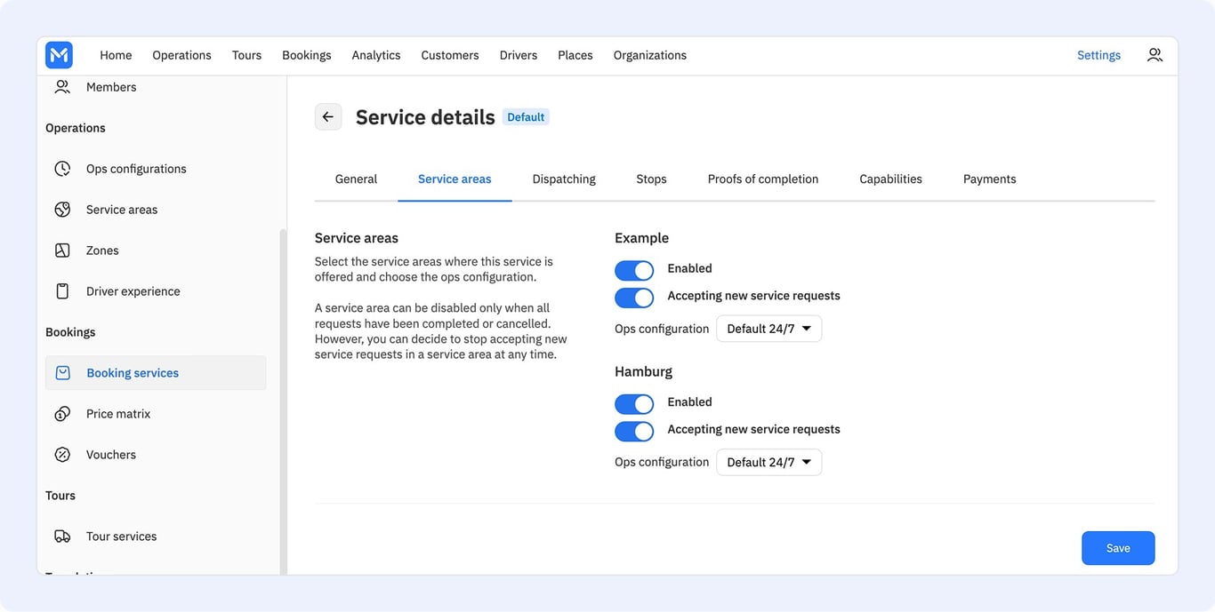The image size is (1215, 612).
Task: Open Settings in the top bar
Action: click(1098, 55)
